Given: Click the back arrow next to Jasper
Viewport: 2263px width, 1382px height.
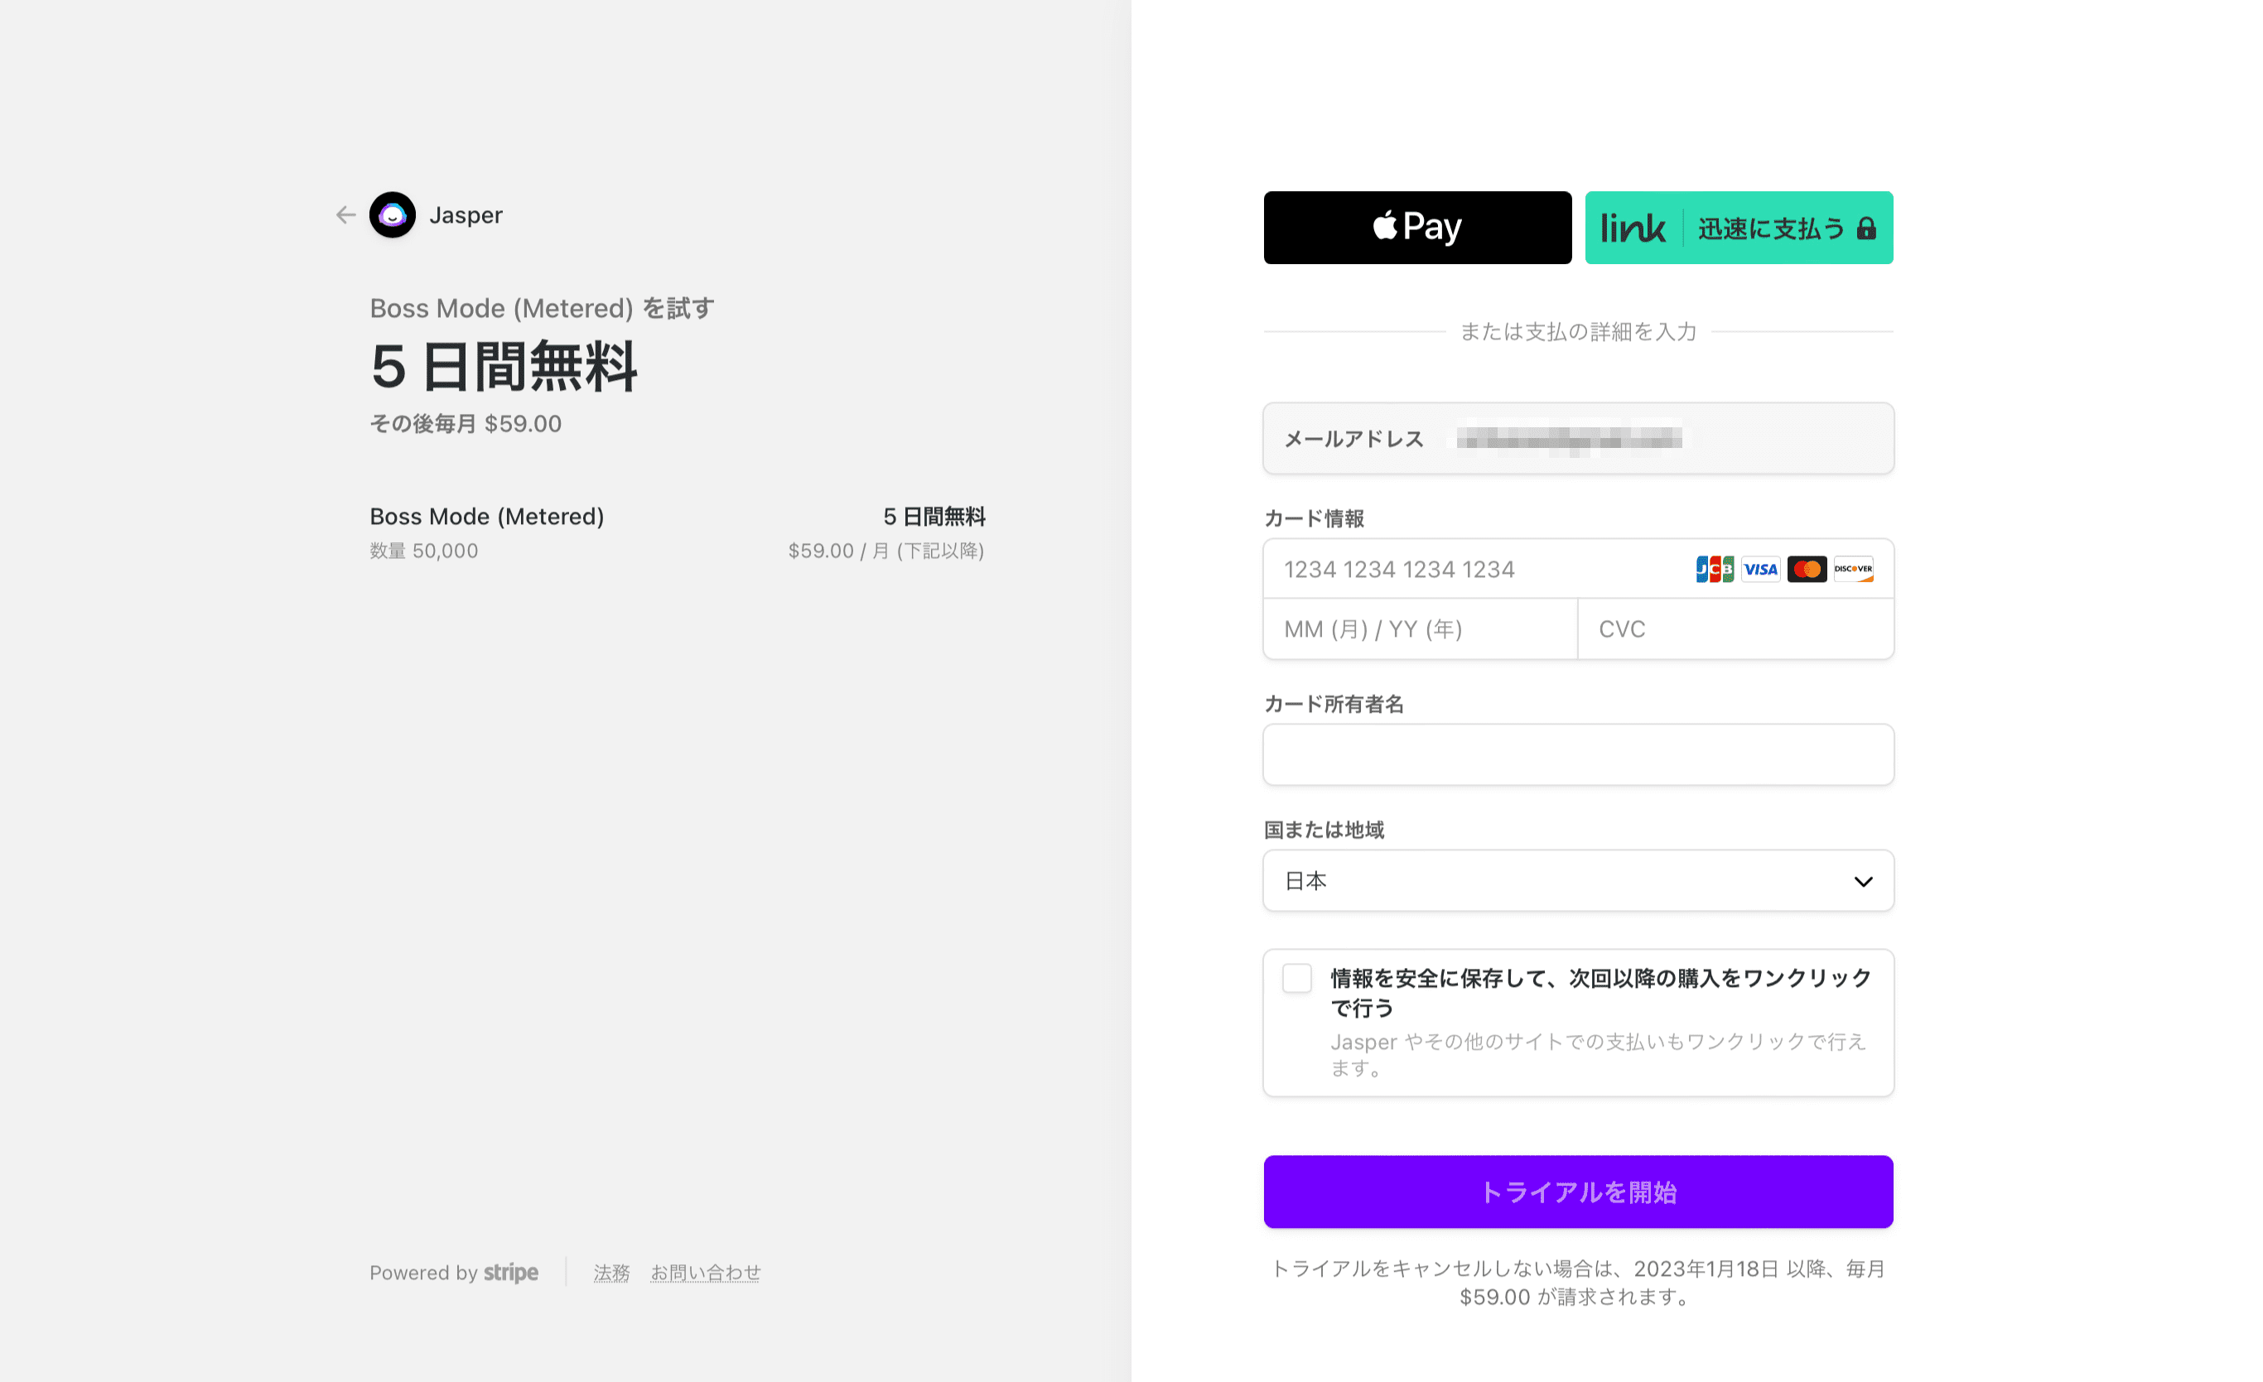Looking at the screenshot, I should tap(345, 214).
